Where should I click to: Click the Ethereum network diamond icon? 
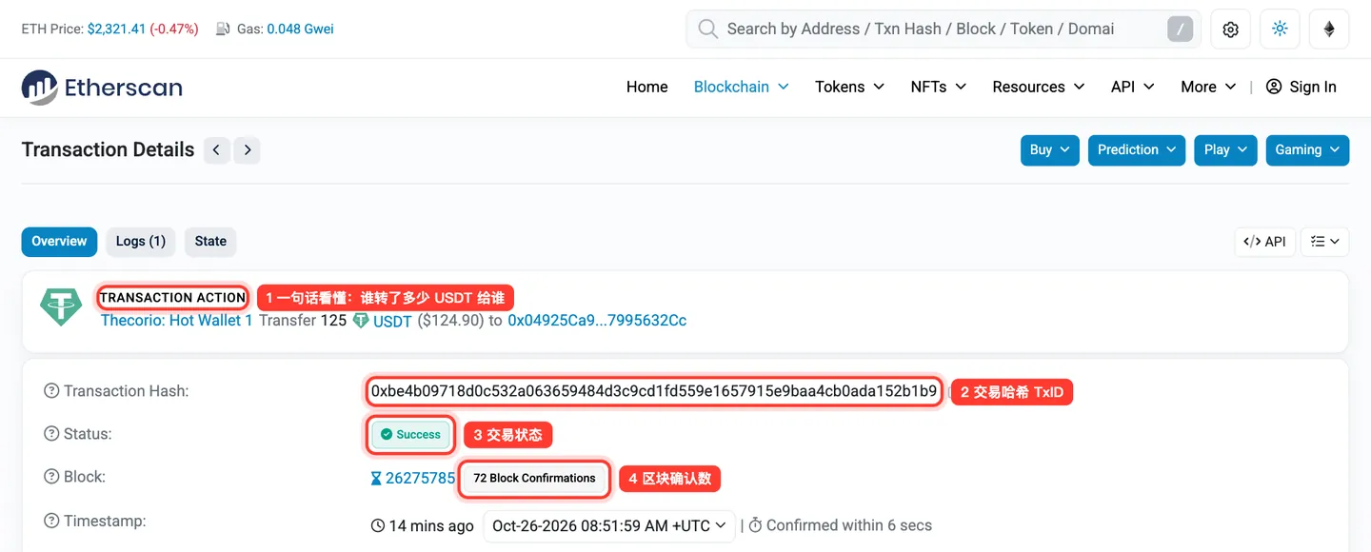[x=1329, y=29]
